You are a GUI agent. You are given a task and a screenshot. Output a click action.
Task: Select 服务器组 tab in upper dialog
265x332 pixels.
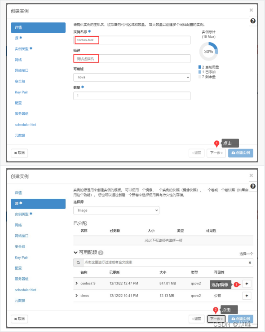tap(22, 114)
